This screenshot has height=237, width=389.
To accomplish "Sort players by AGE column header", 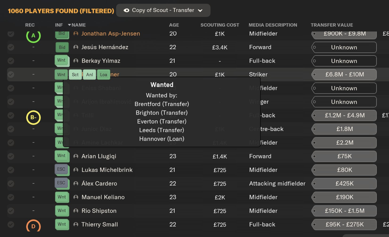I will click(x=174, y=25).
